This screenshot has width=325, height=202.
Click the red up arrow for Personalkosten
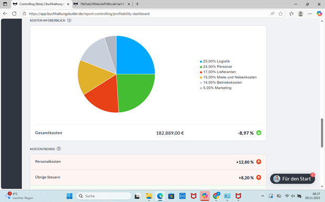pos(258,162)
